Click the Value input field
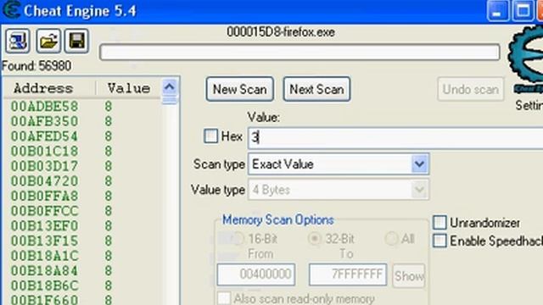543x305 pixels. point(395,137)
